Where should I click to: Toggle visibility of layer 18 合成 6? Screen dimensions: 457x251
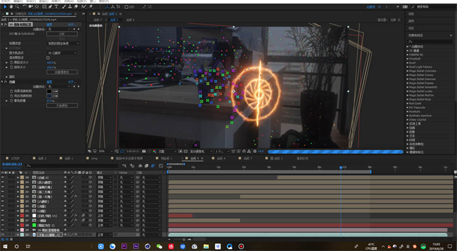coord(3,177)
